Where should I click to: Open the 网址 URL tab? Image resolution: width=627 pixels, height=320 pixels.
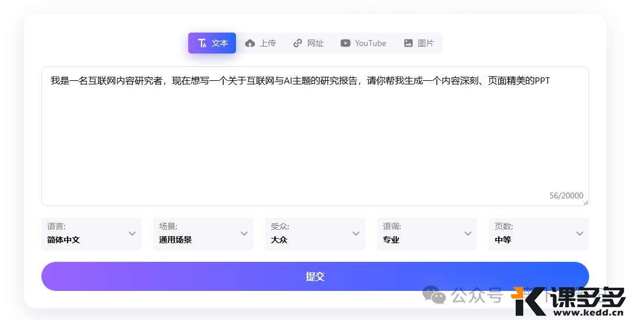tap(308, 43)
